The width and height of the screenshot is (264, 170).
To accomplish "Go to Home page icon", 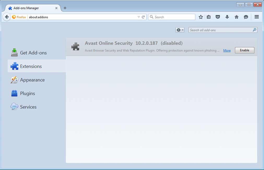I will (237, 17).
